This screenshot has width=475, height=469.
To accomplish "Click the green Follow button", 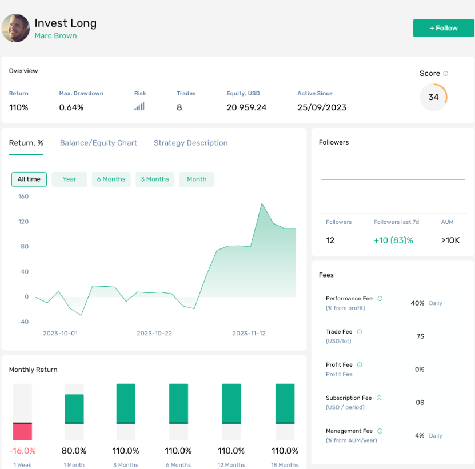I will pos(443,27).
